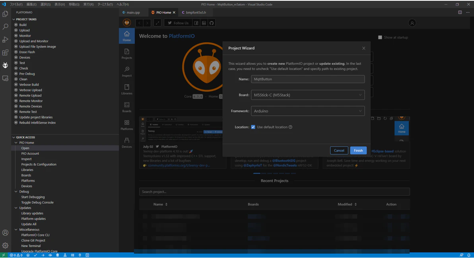474x258 pixels.
Task: Open Devices in the PIO Home navigation
Action: 127,143
